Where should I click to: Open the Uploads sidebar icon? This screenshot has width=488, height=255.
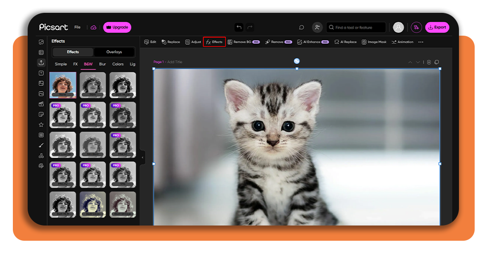[x=41, y=63]
